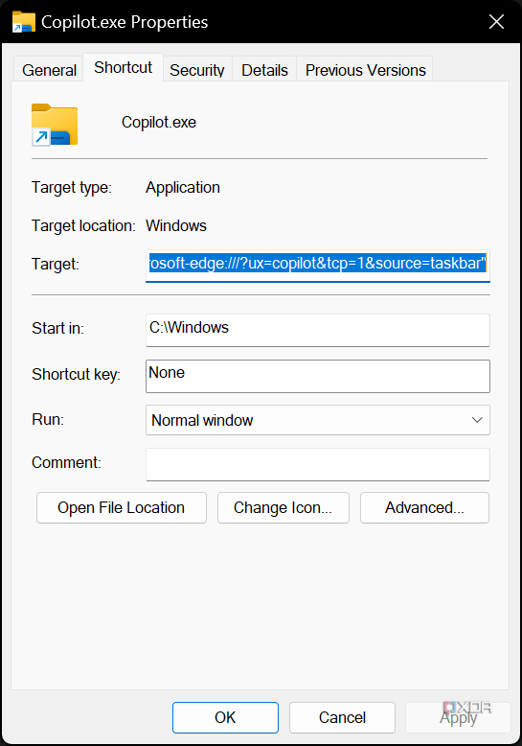This screenshot has width=522, height=746.
Task: Switch to the General tab
Action: (x=49, y=70)
